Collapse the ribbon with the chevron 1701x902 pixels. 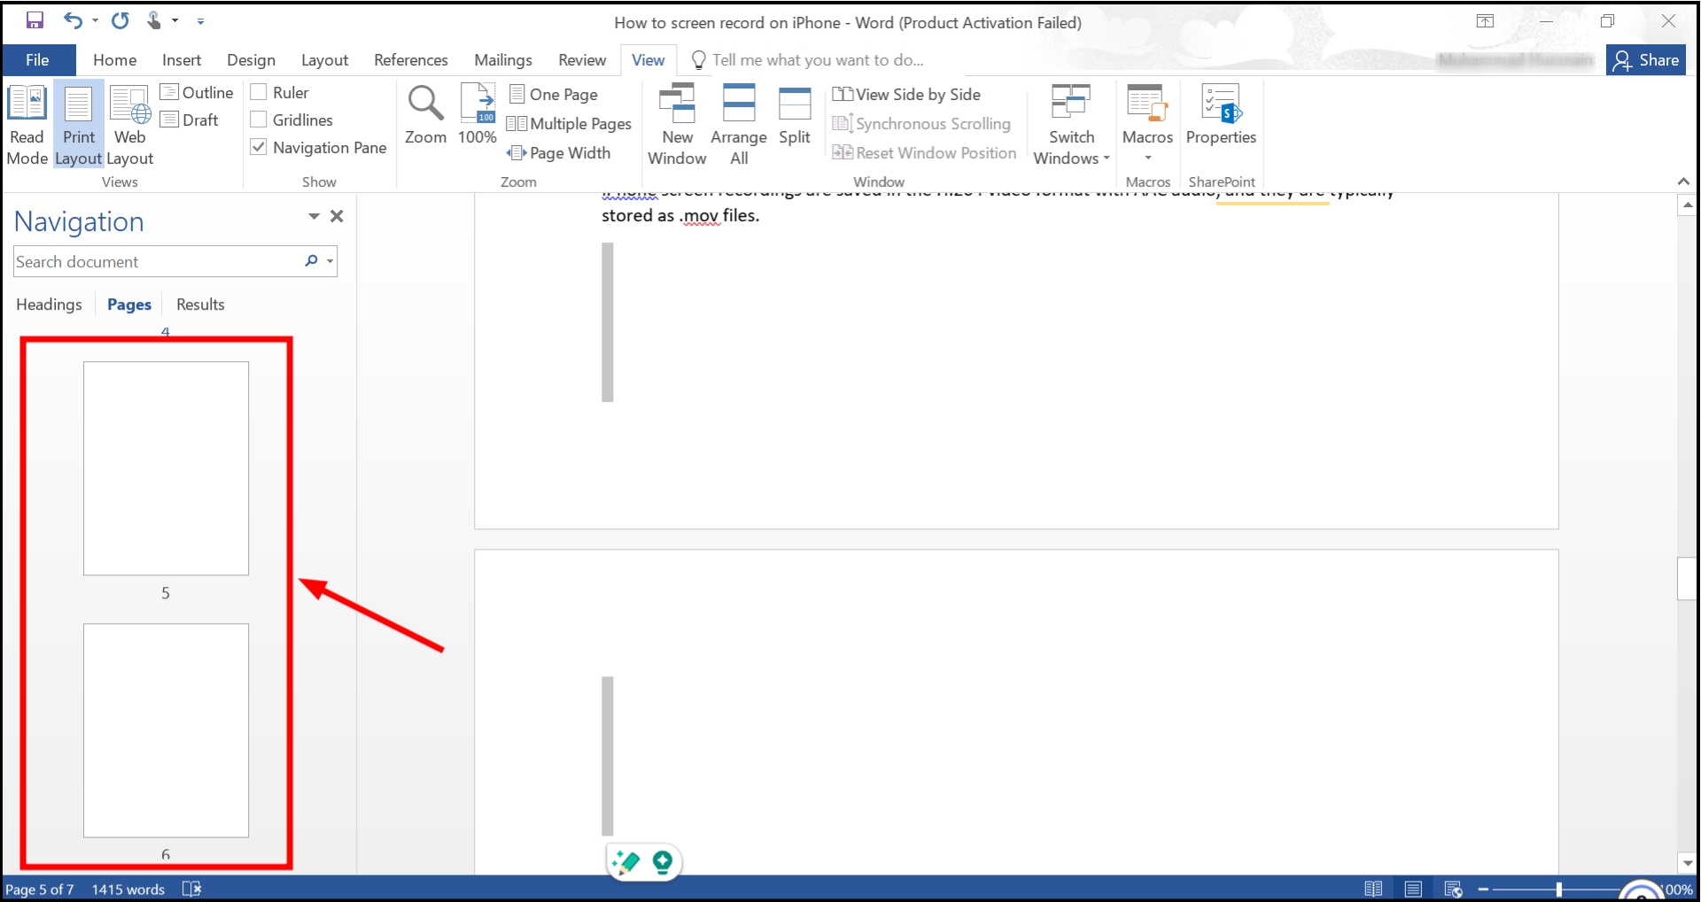[1683, 181]
